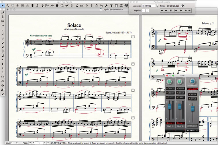Select the Clef tool
This screenshot has height=145, width=218.
87,5
